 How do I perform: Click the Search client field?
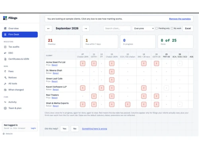tap(117, 29)
